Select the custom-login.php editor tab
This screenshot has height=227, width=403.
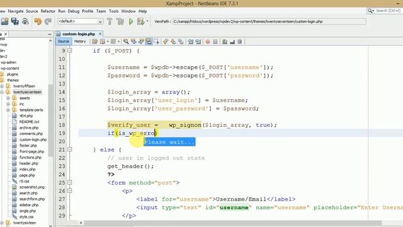pyautogui.click(x=79, y=34)
